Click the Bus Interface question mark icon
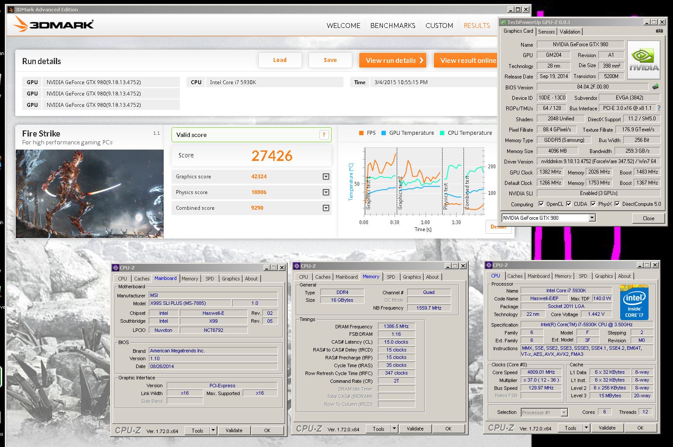 click(659, 108)
